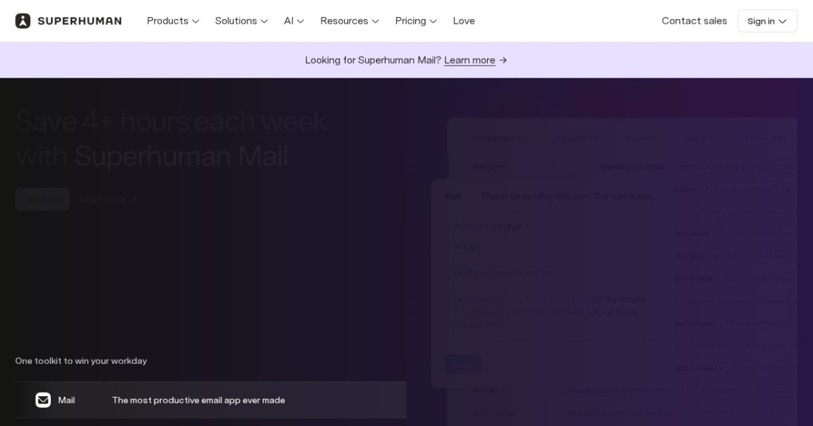Open the Resources menu

tap(350, 21)
